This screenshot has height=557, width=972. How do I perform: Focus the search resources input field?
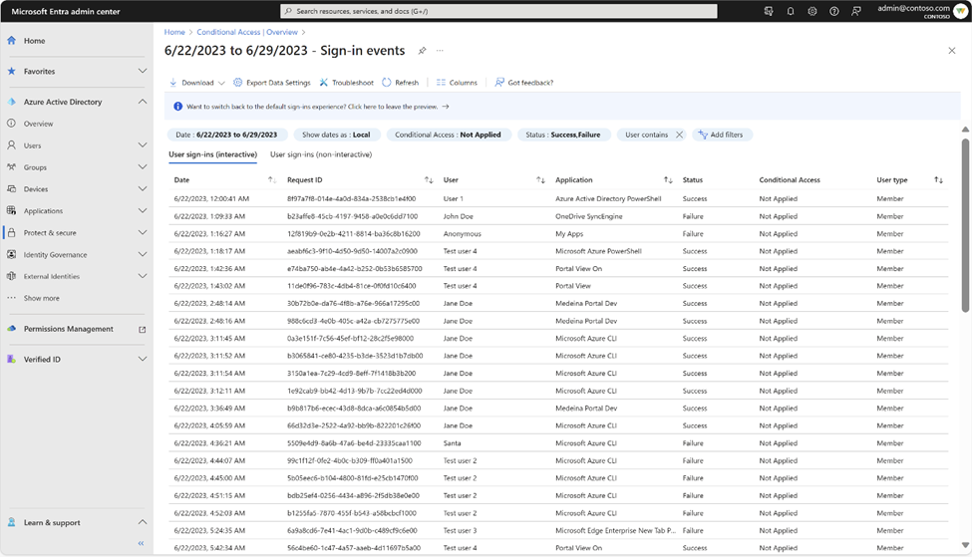click(499, 11)
